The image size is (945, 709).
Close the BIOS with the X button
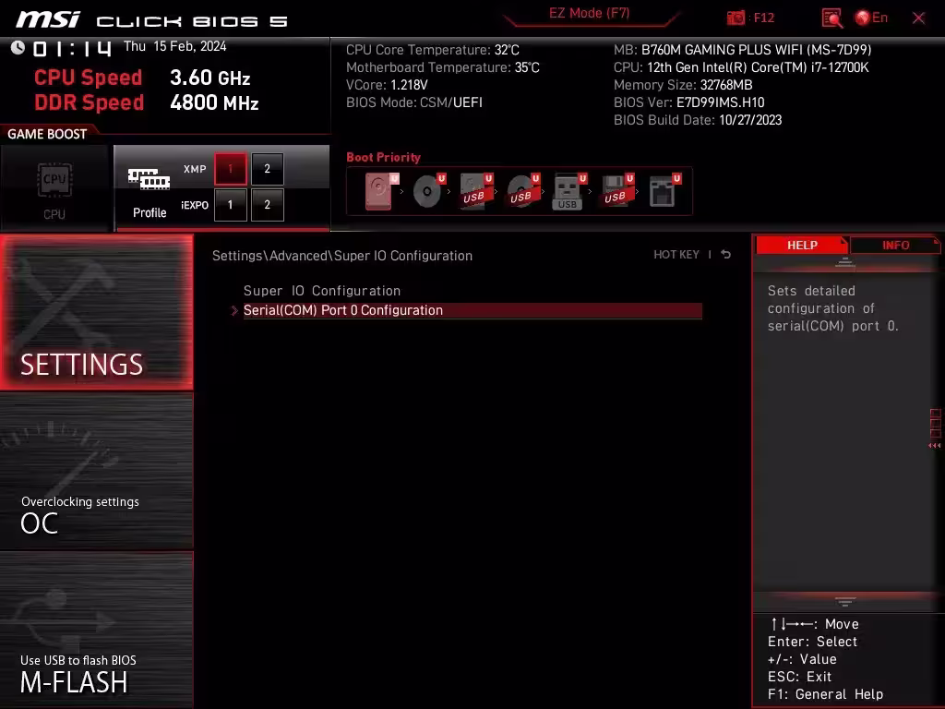pyautogui.click(x=918, y=18)
